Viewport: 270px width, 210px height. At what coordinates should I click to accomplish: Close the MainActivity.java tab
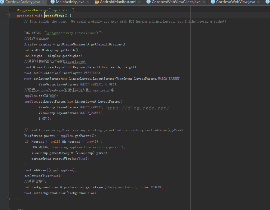point(88,2)
